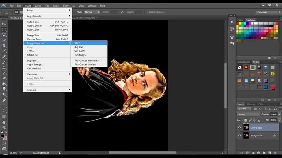Image resolution: width=282 pixels, height=158 pixels.
Task: Toggle Lock image pixels brush
Action: coord(250,120)
